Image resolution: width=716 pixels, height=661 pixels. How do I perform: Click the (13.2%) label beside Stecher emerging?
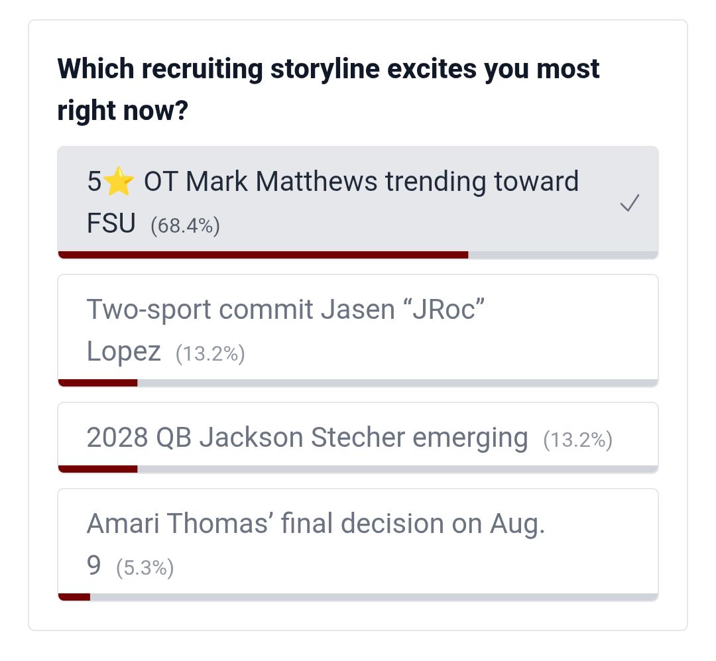[577, 440]
